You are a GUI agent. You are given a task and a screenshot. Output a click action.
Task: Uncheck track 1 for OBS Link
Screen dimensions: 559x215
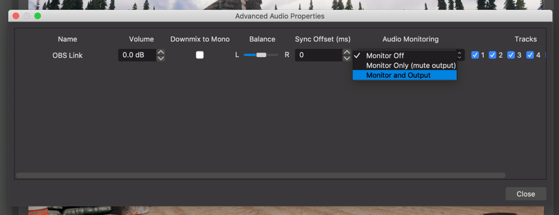pos(475,55)
